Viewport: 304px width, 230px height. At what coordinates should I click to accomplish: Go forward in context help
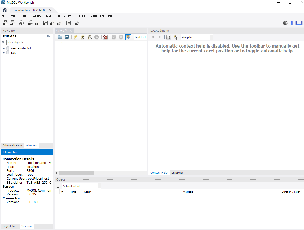(160, 37)
